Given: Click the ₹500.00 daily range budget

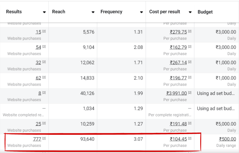Looking at the screenshot, I should point(227,139).
